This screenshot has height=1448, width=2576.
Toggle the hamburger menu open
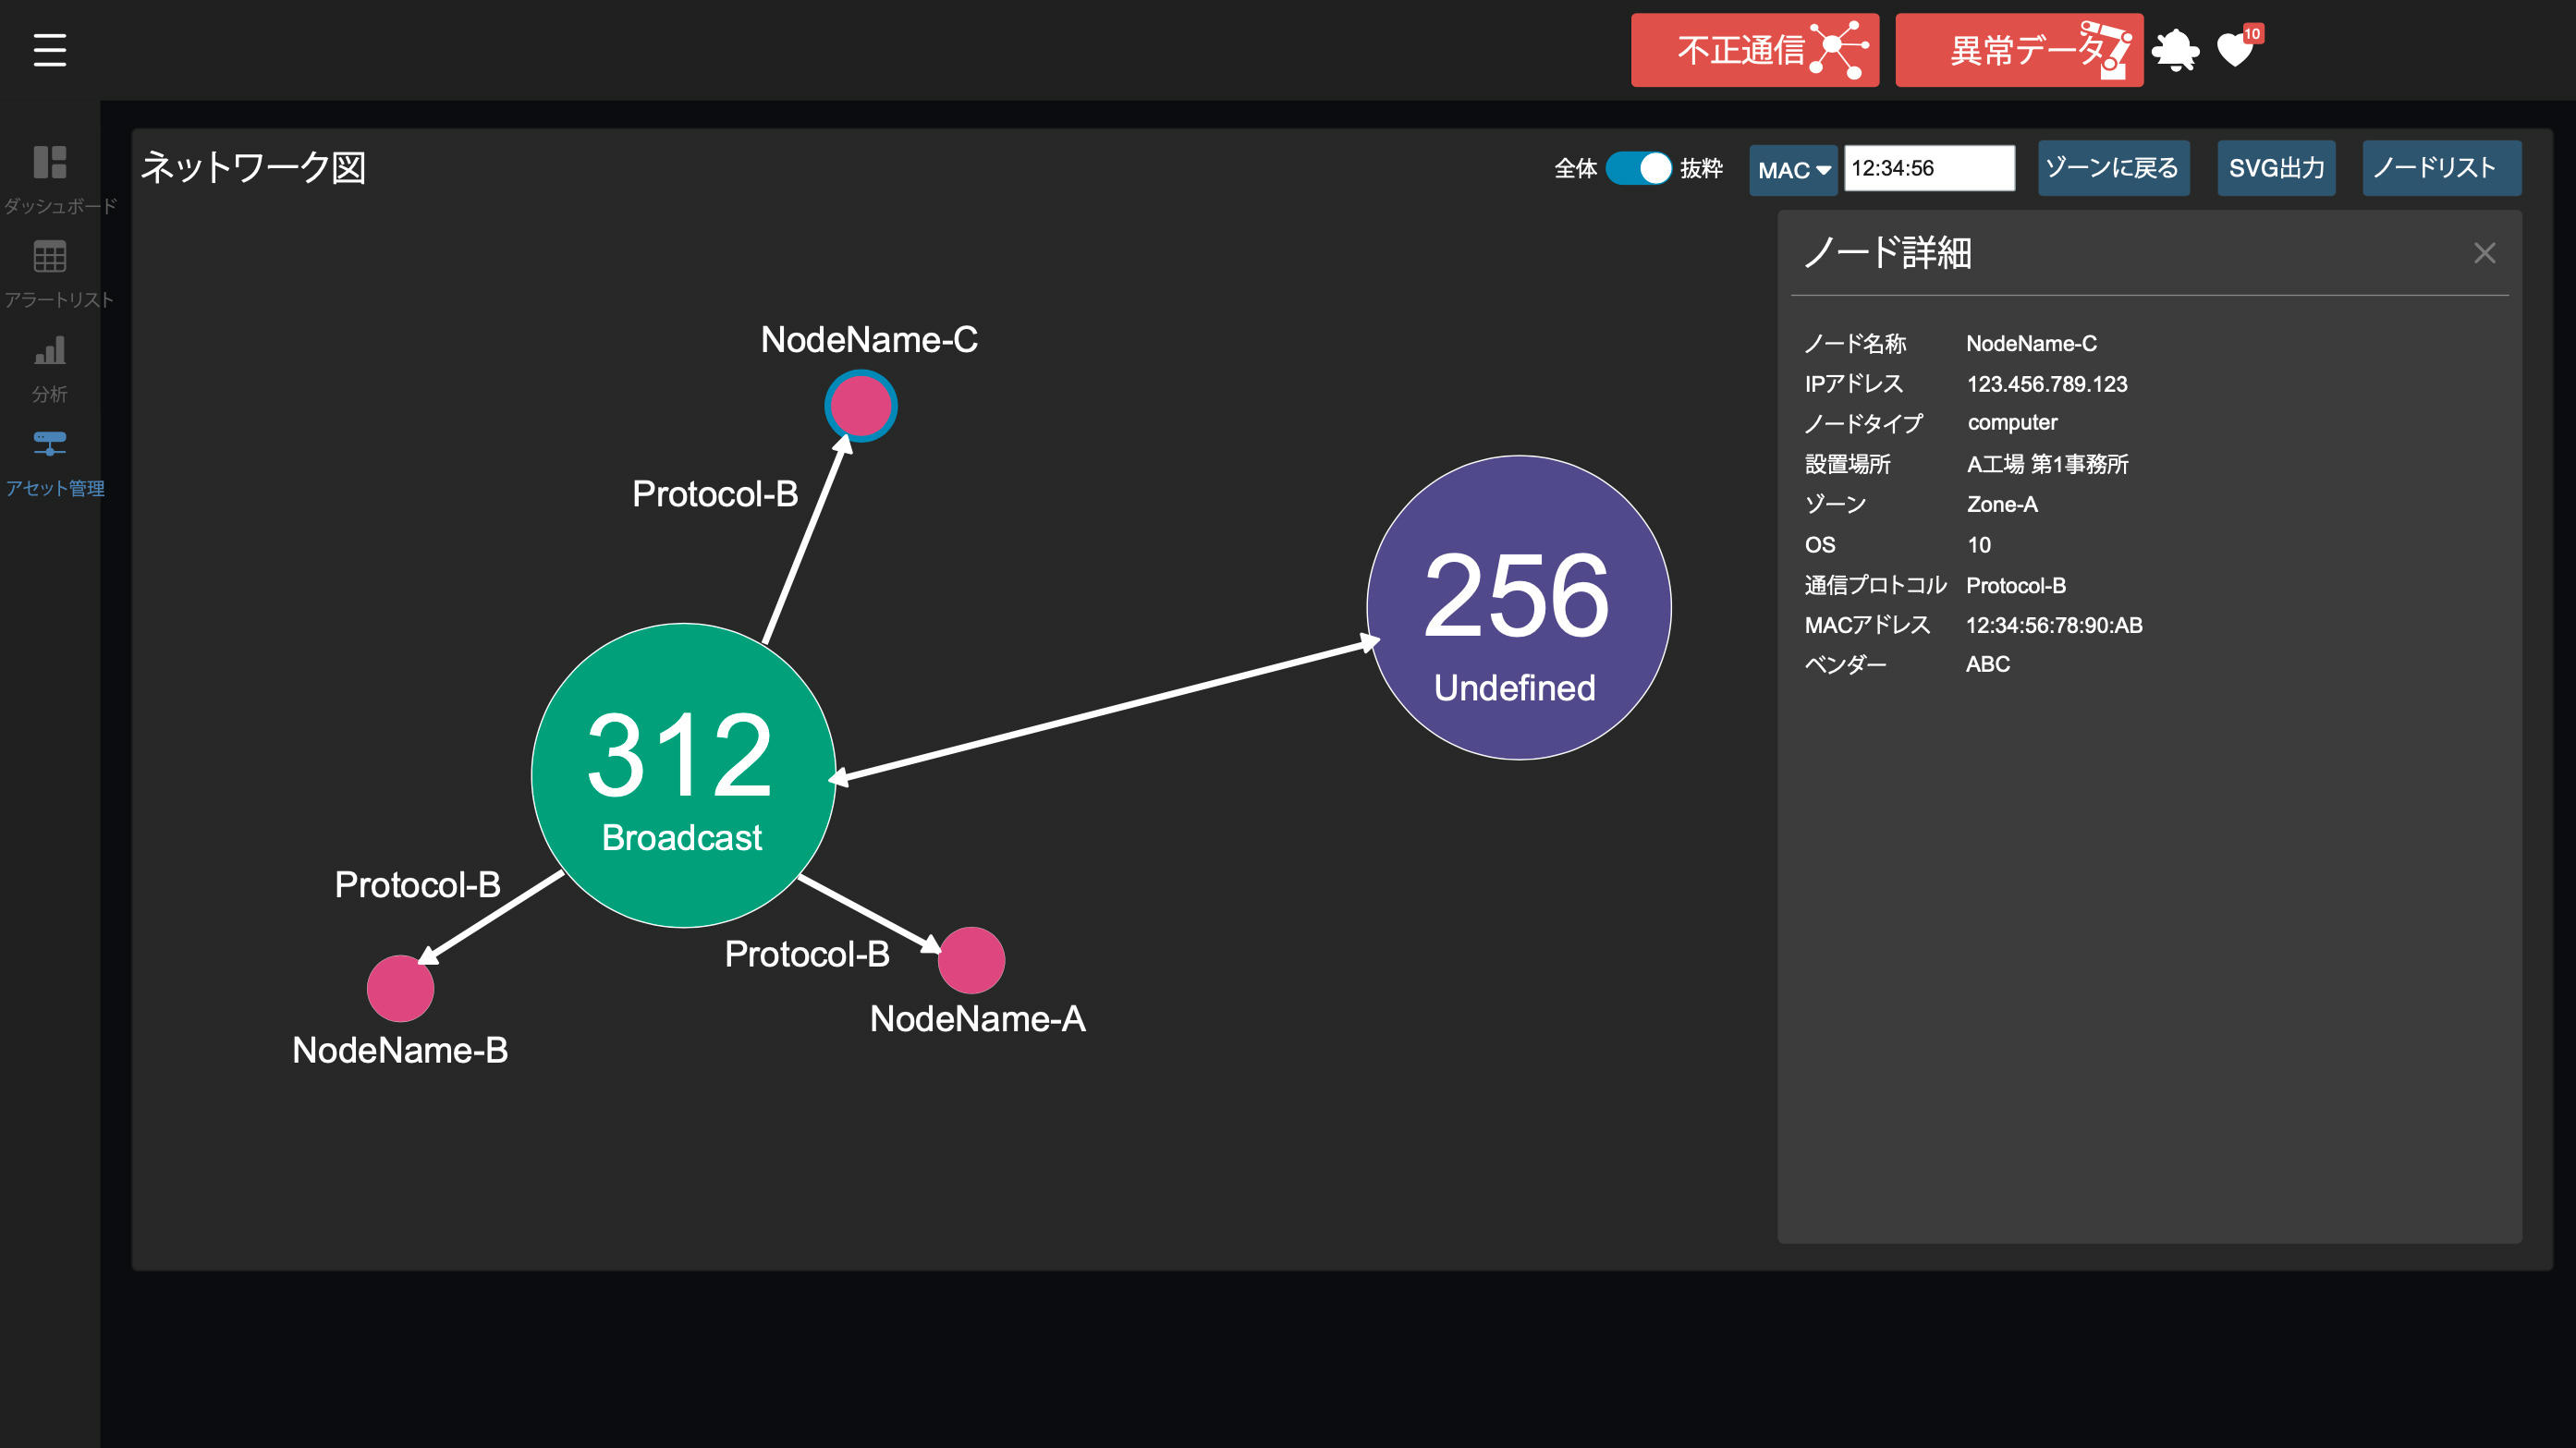(x=48, y=50)
